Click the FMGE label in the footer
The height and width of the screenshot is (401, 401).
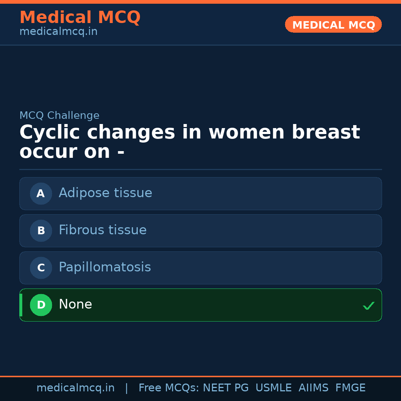(350, 387)
